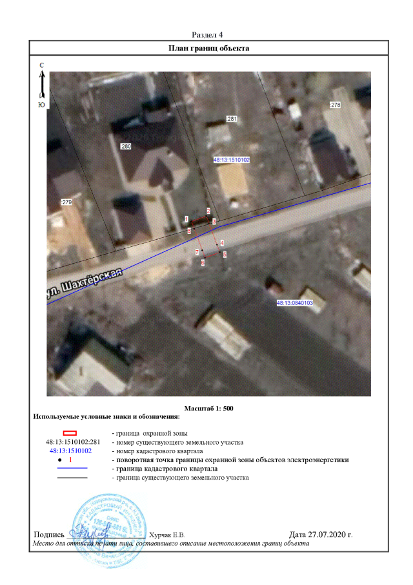Screen dimensions: 413x585
Task: Click the north arrow compass symbol
Action: click(x=42, y=85)
